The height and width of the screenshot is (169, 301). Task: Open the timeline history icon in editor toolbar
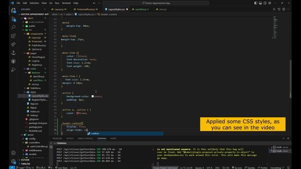279,9
